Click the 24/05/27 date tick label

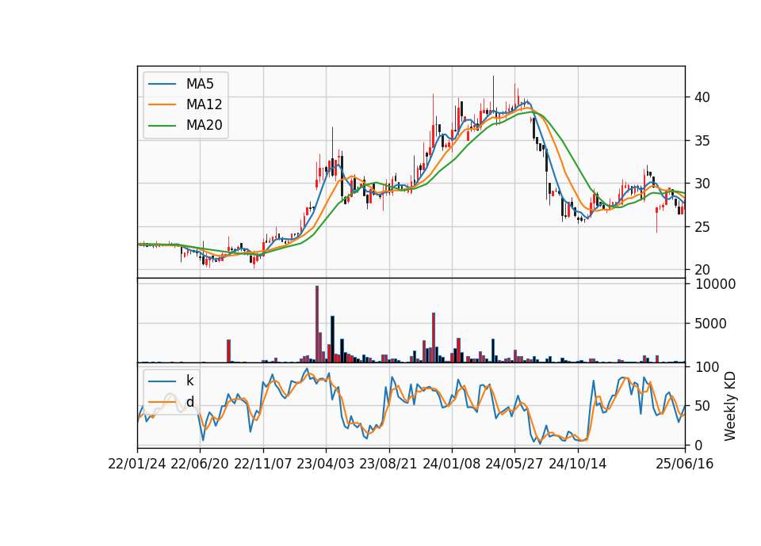[x=514, y=464]
